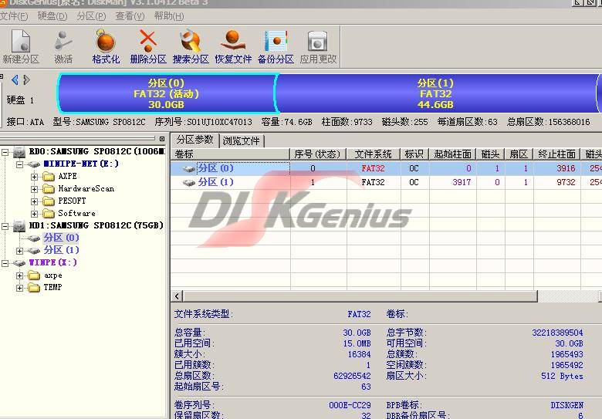Select 分区(1) label under HD1 in tree
The width and height of the screenshot is (602, 419).
tap(61, 250)
